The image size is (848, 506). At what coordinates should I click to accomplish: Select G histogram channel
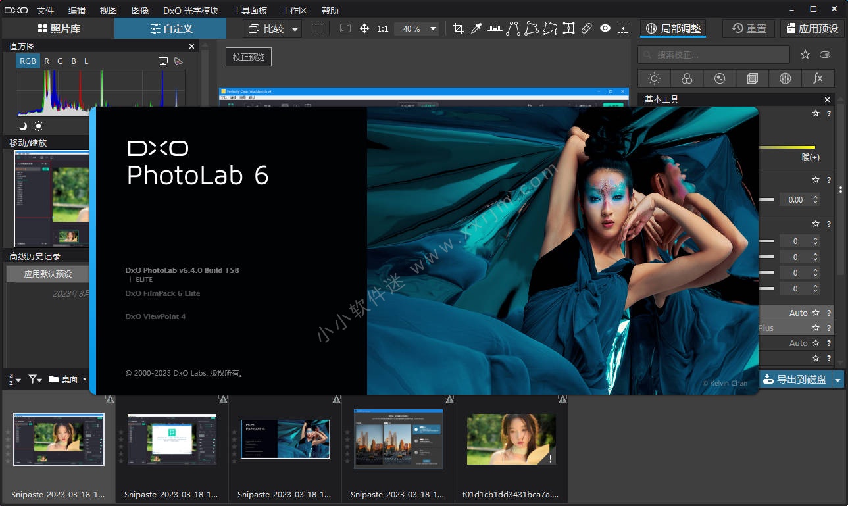(x=60, y=61)
